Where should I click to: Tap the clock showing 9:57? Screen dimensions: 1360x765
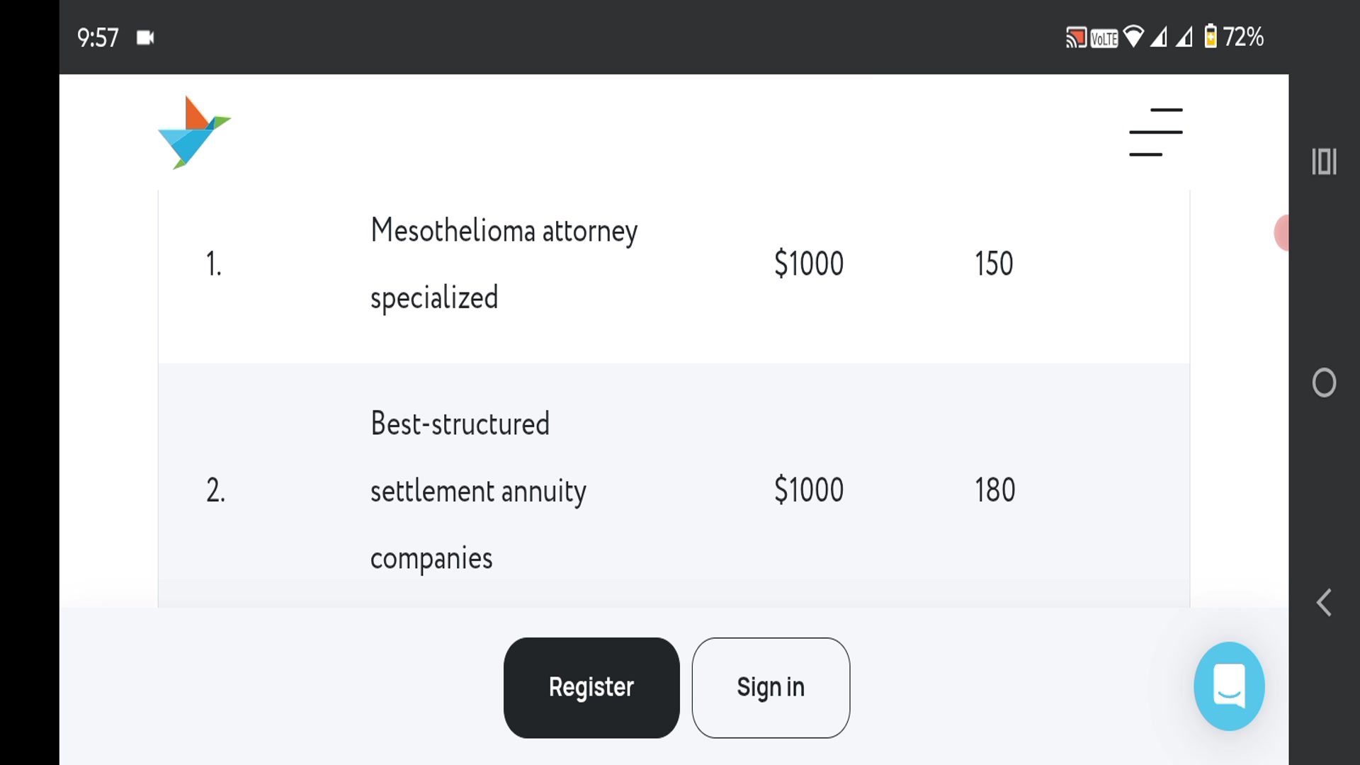click(x=97, y=37)
